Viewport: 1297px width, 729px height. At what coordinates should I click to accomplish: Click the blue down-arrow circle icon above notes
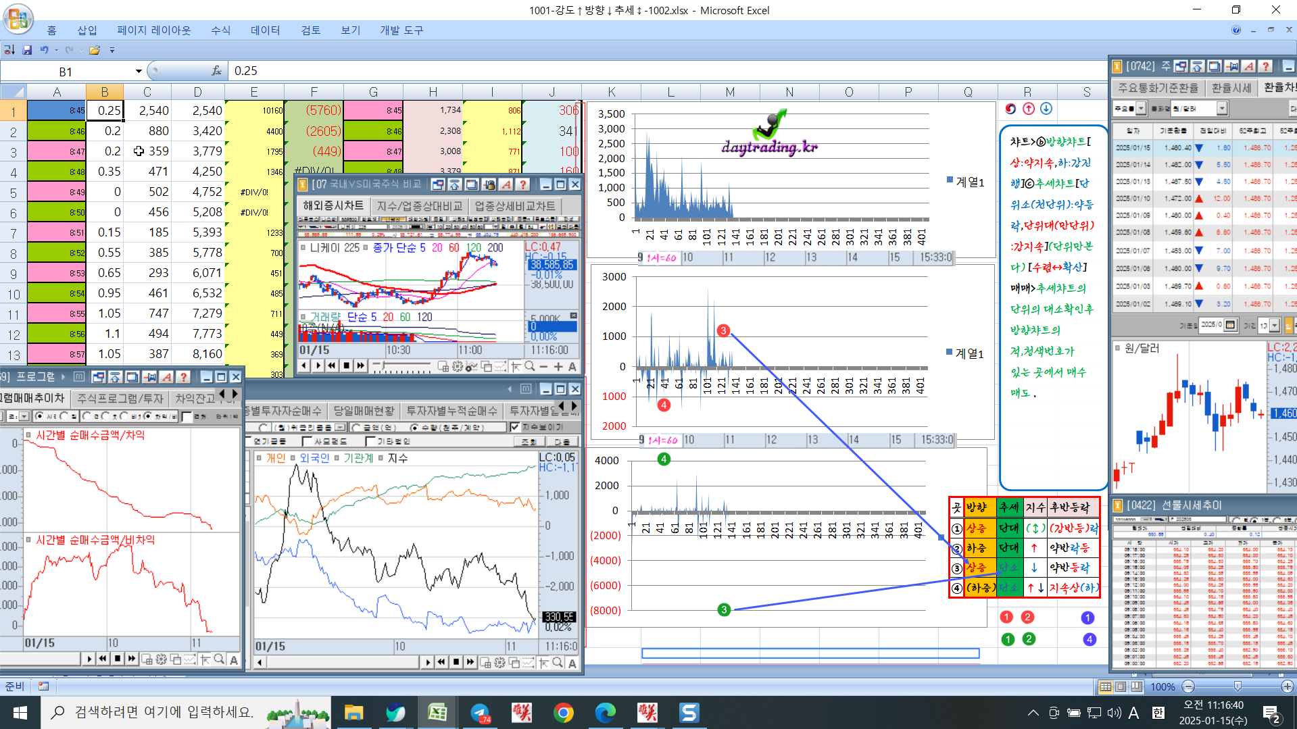pyautogui.click(x=1046, y=109)
